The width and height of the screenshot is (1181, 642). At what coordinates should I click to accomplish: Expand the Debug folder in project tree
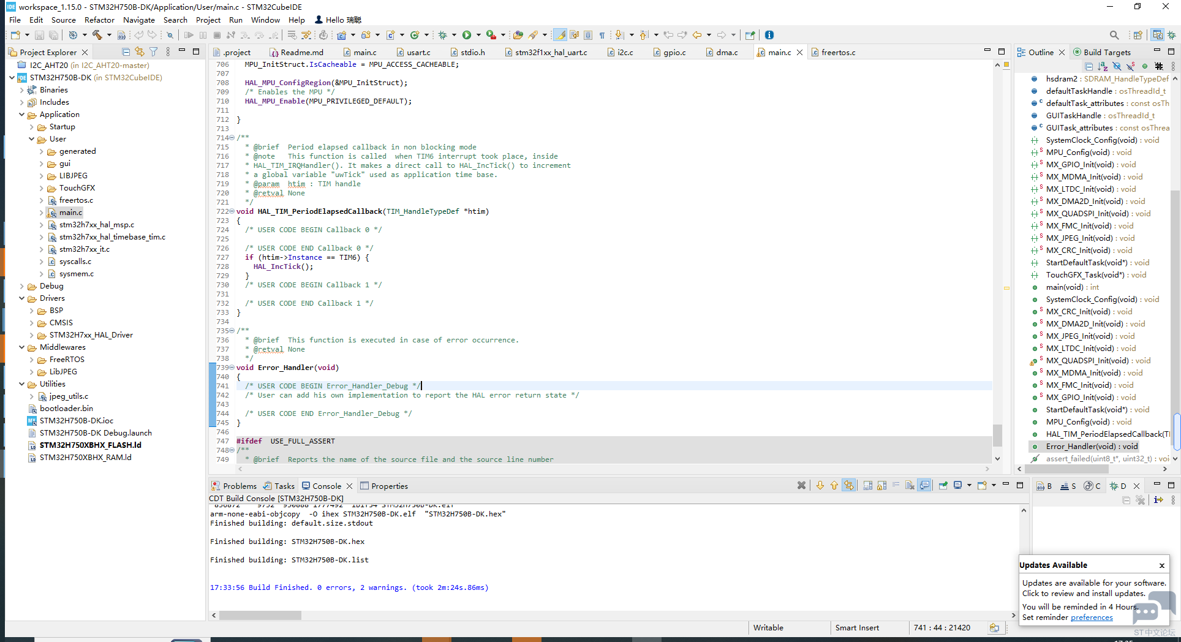(x=22, y=286)
